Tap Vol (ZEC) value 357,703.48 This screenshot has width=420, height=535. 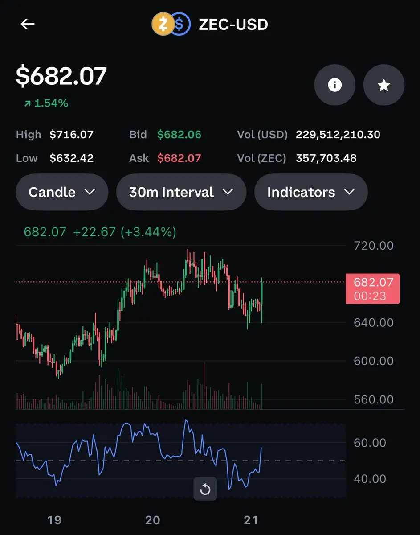point(326,158)
